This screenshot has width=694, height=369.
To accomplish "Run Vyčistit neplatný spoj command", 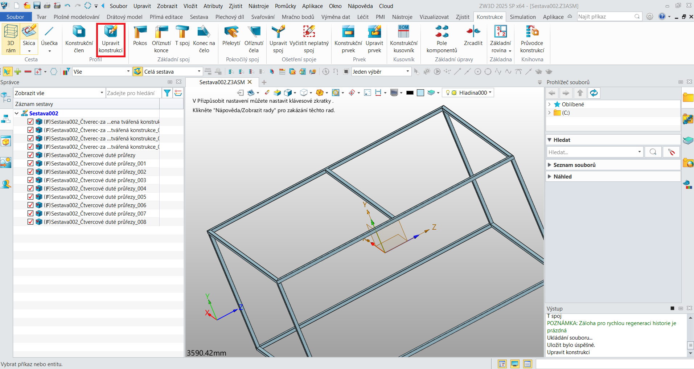I will tap(309, 39).
